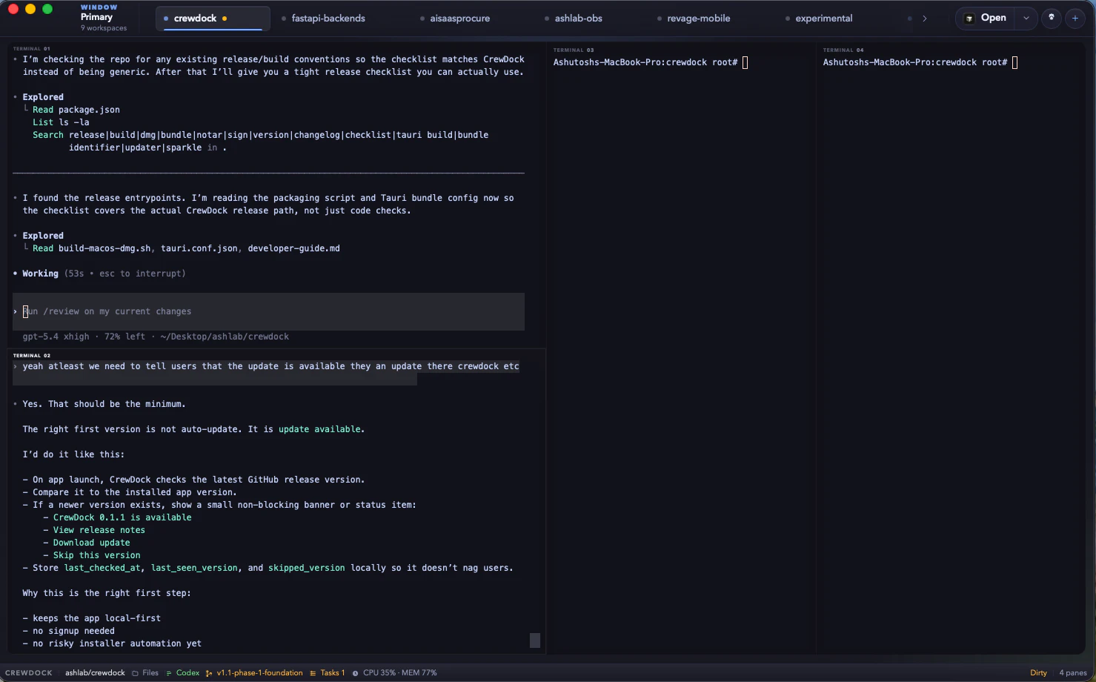The width and height of the screenshot is (1096, 682).
Task: Click the scrollbar thumb in Terminal 02
Action: [536, 640]
